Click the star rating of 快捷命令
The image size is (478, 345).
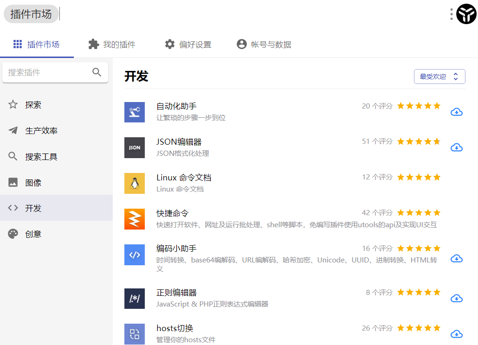419,212
